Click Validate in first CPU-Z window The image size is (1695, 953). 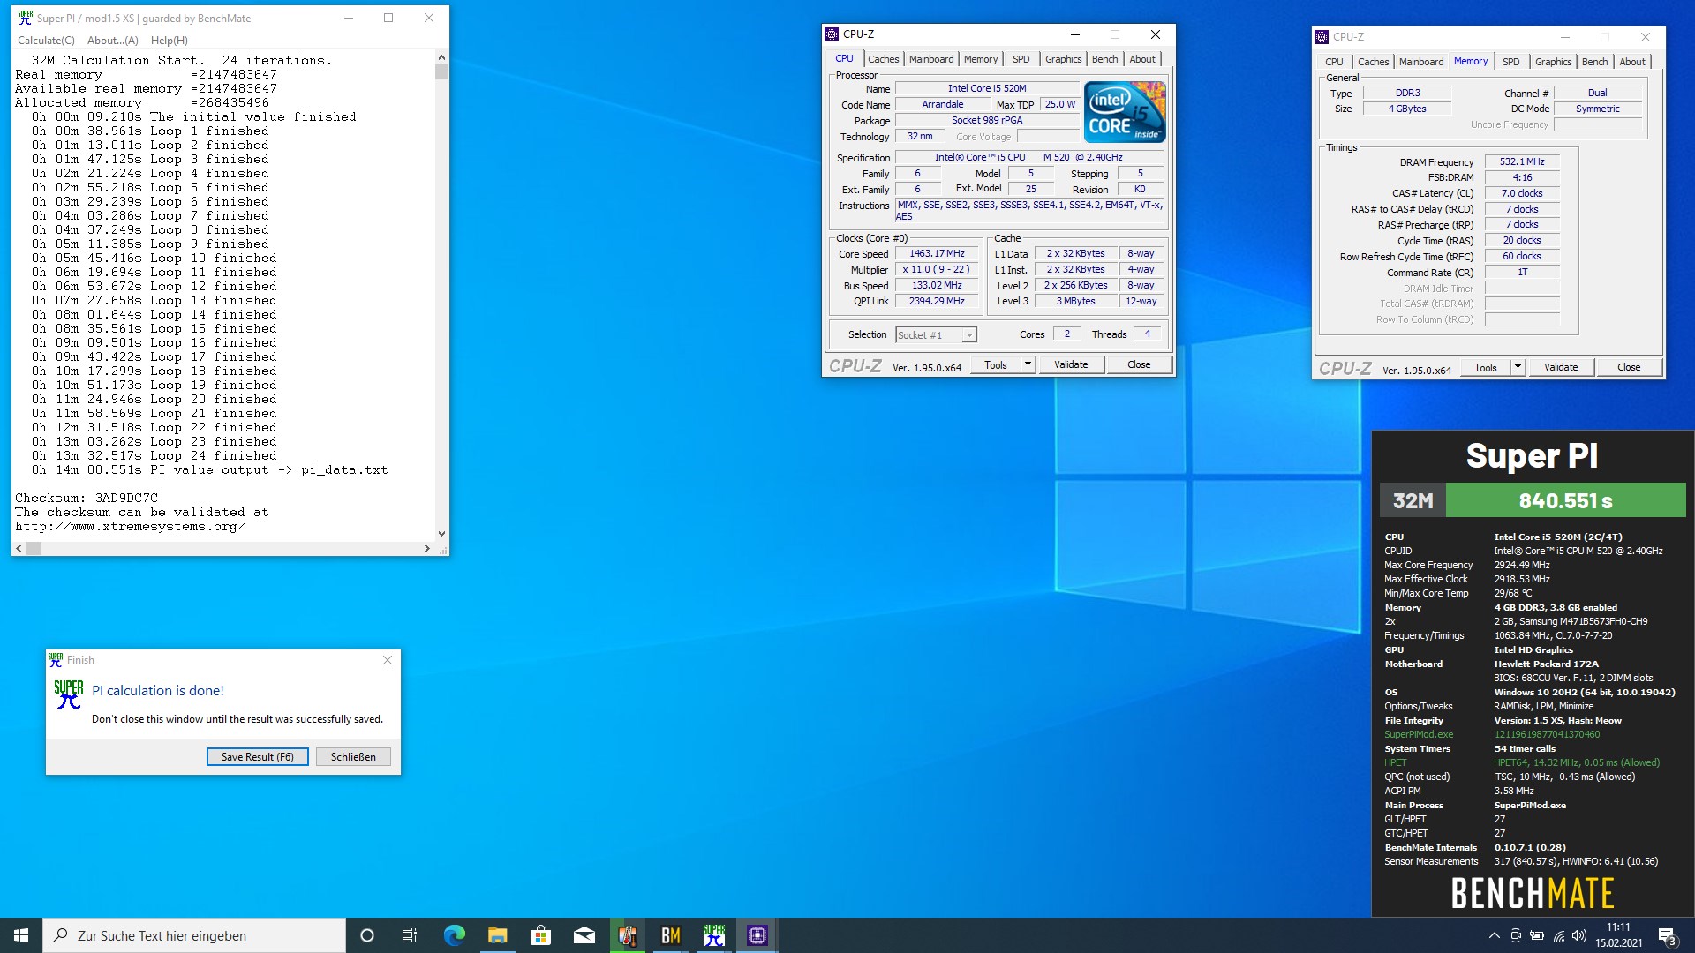tap(1071, 364)
